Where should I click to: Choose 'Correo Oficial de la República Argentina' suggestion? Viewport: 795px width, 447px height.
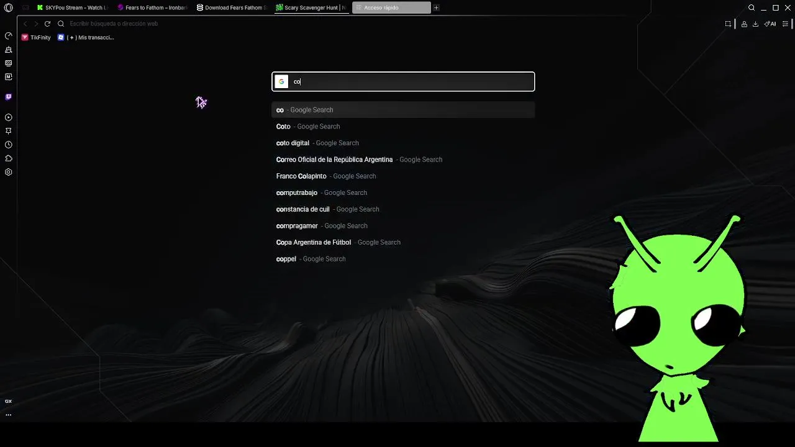pos(403,160)
